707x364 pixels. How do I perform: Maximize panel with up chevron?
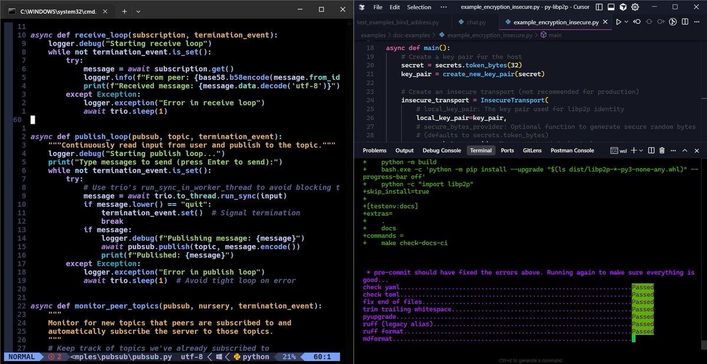(686, 150)
